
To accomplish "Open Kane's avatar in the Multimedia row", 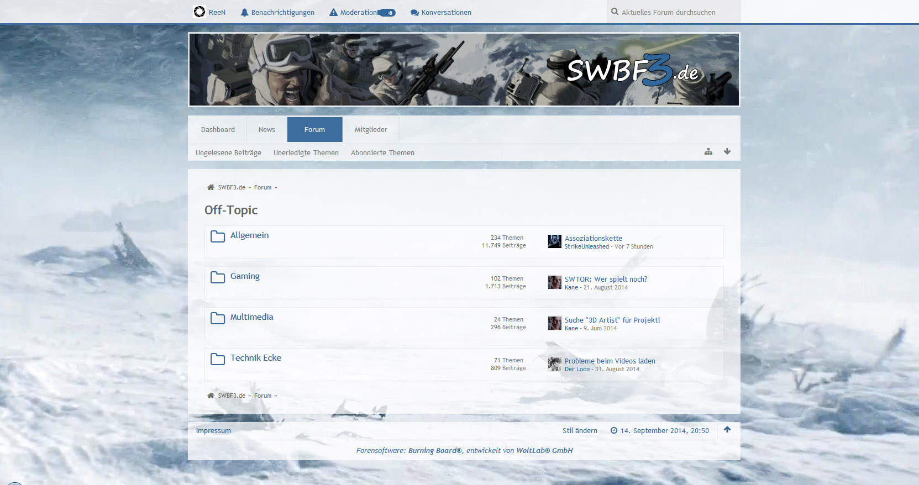I will [x=554, y=323].
